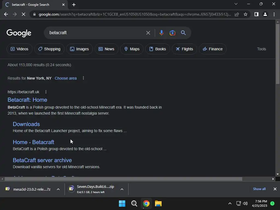
Task: Share this page using the share icon
Action: (x=237, y=14)
